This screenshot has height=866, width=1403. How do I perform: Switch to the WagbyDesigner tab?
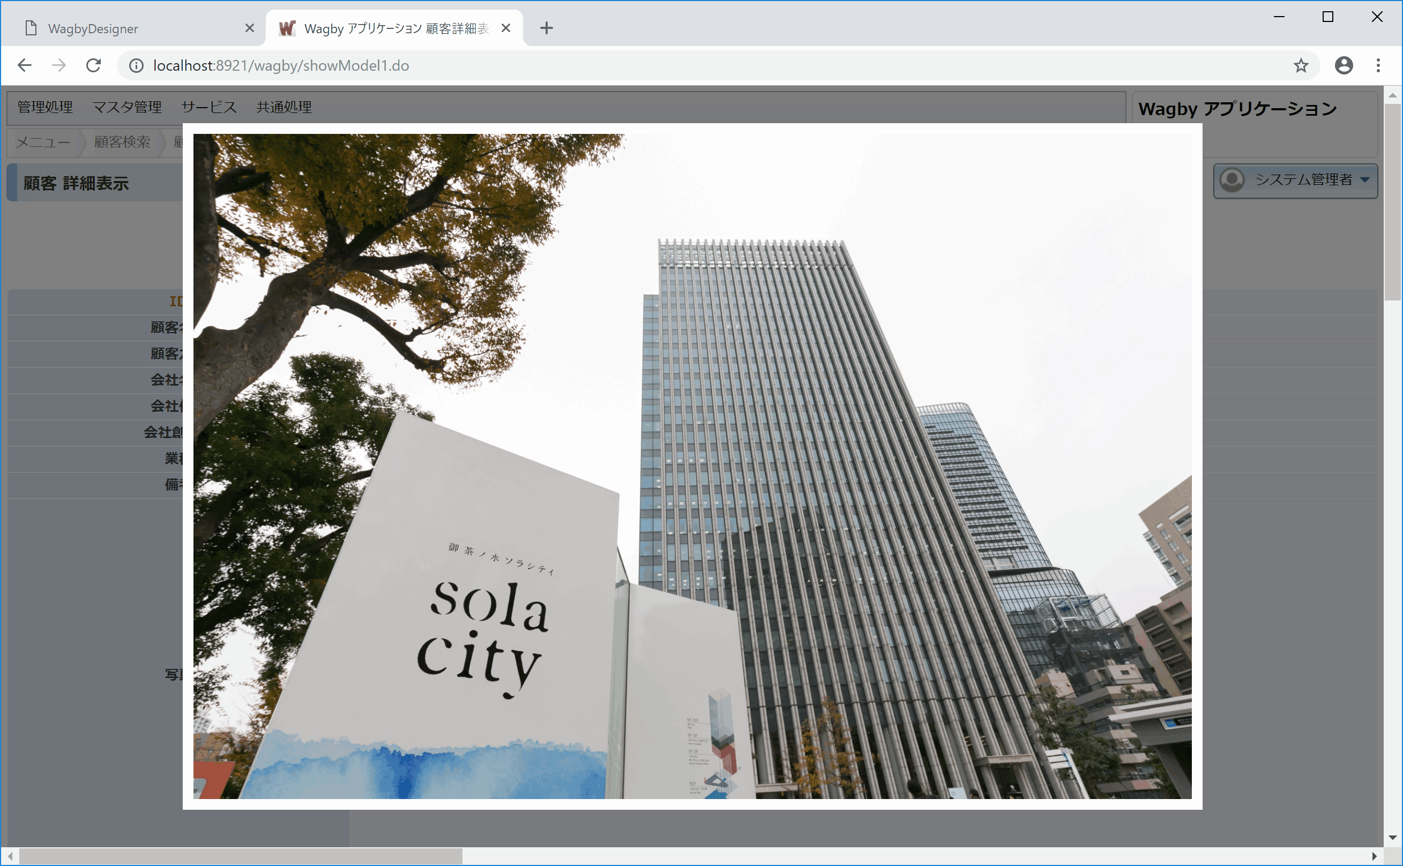(133, 28)
